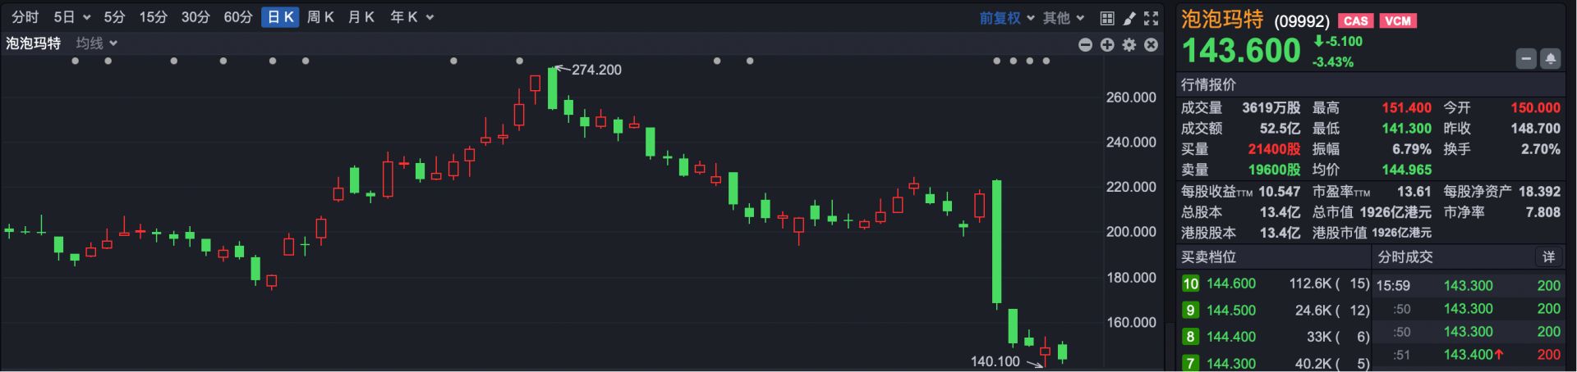Open the 年K dropdown menu
Viewport: 1577px width, 372px height.
click(x=411, y=17)
